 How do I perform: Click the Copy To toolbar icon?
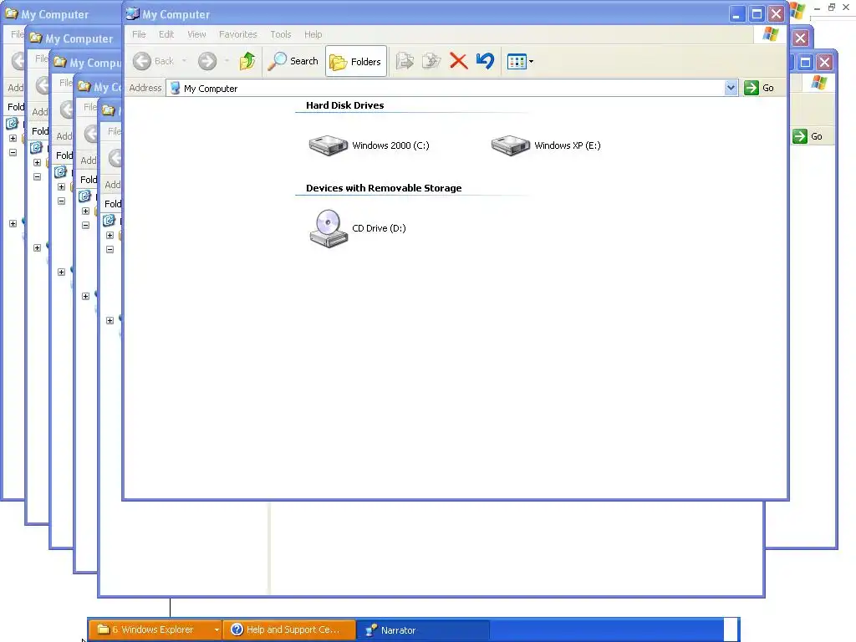(x=431, y=60)
